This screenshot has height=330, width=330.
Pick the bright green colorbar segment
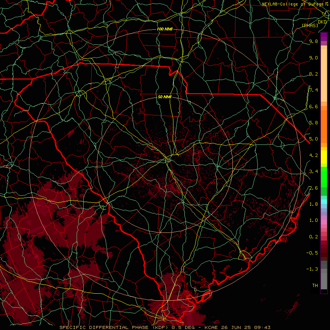[324, 178]
